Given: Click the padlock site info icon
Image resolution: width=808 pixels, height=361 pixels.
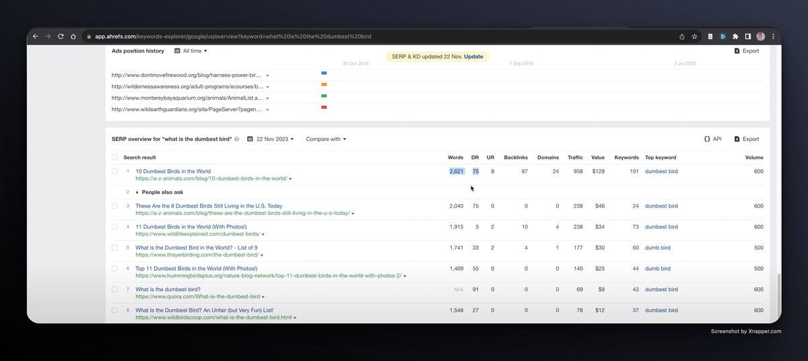Looking at the screenshot, I should (88, 36).
